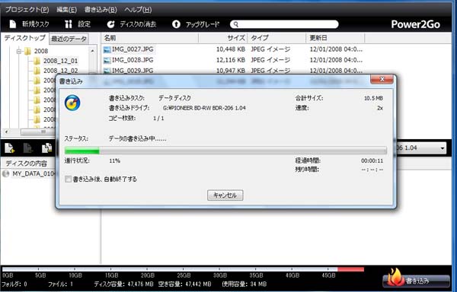The height and width of the screenshot is (292, 457).
Task: Click the add files icon with plus
Action: (9, 148)
